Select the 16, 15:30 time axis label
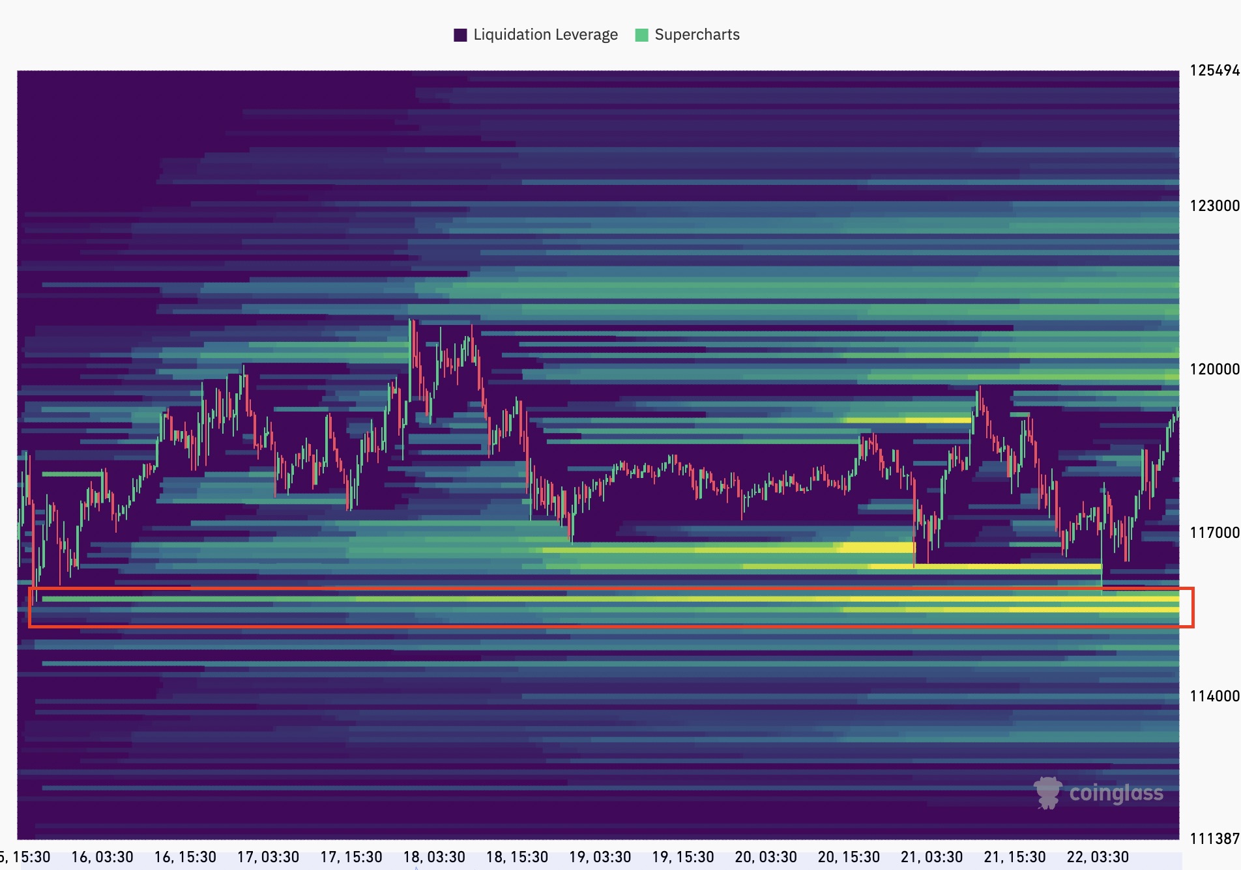Screen dimensions: 1241x870 [185, 857]
